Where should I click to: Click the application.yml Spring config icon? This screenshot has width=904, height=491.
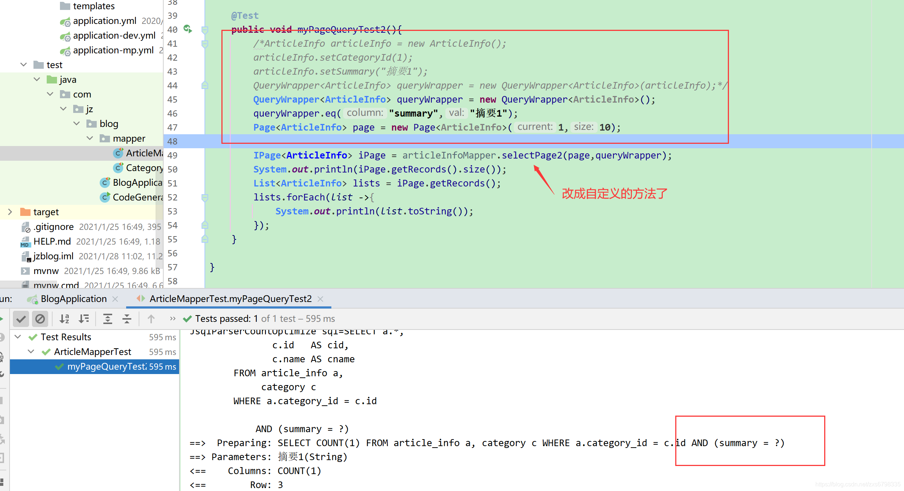(65, 21)
